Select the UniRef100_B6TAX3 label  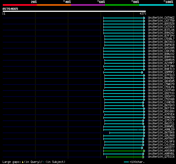click(161, 42)
